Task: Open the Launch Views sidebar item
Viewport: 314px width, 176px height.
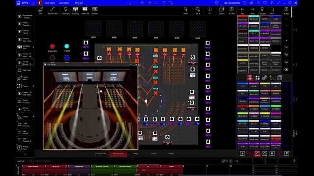Action: click(x=25, y=78)
